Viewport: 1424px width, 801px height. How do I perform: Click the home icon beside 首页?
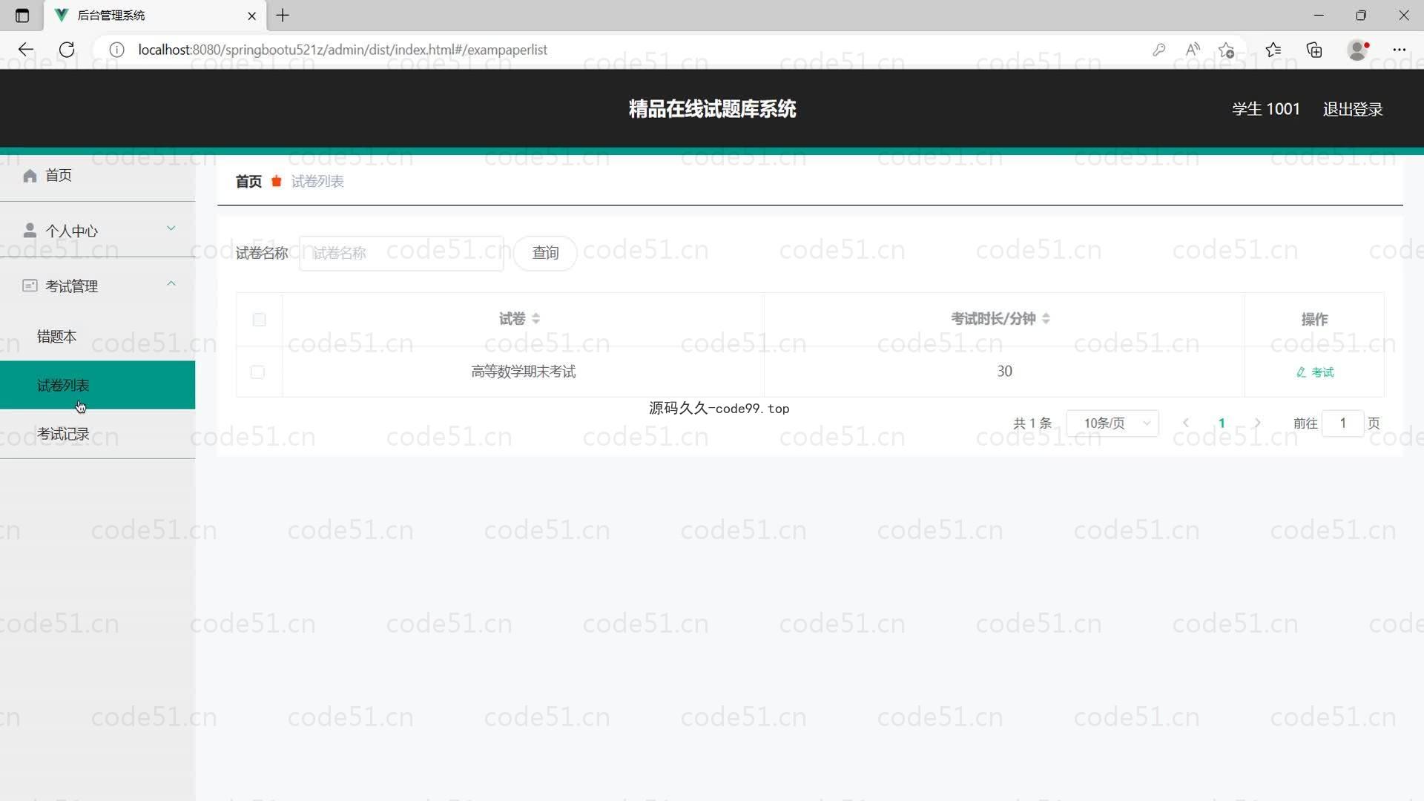click(30, 176)
